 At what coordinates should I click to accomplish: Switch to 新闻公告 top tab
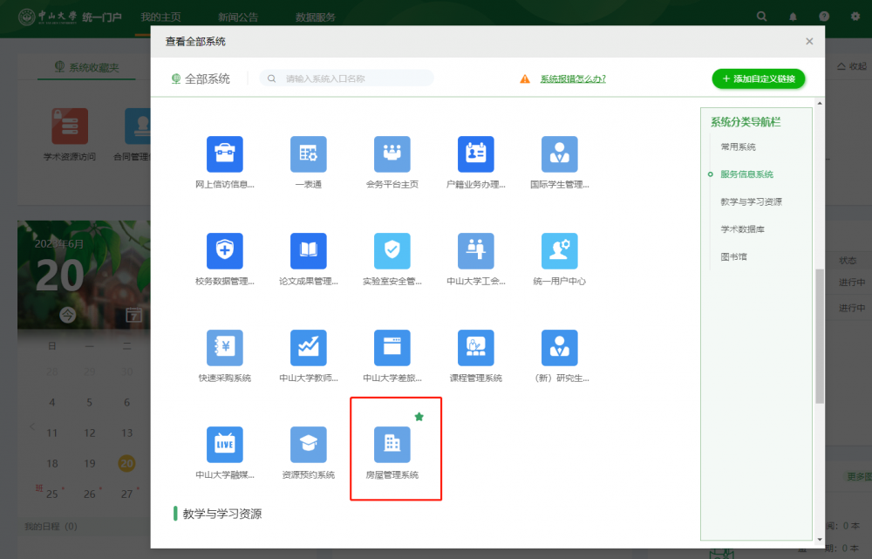(x=238, y=17)
